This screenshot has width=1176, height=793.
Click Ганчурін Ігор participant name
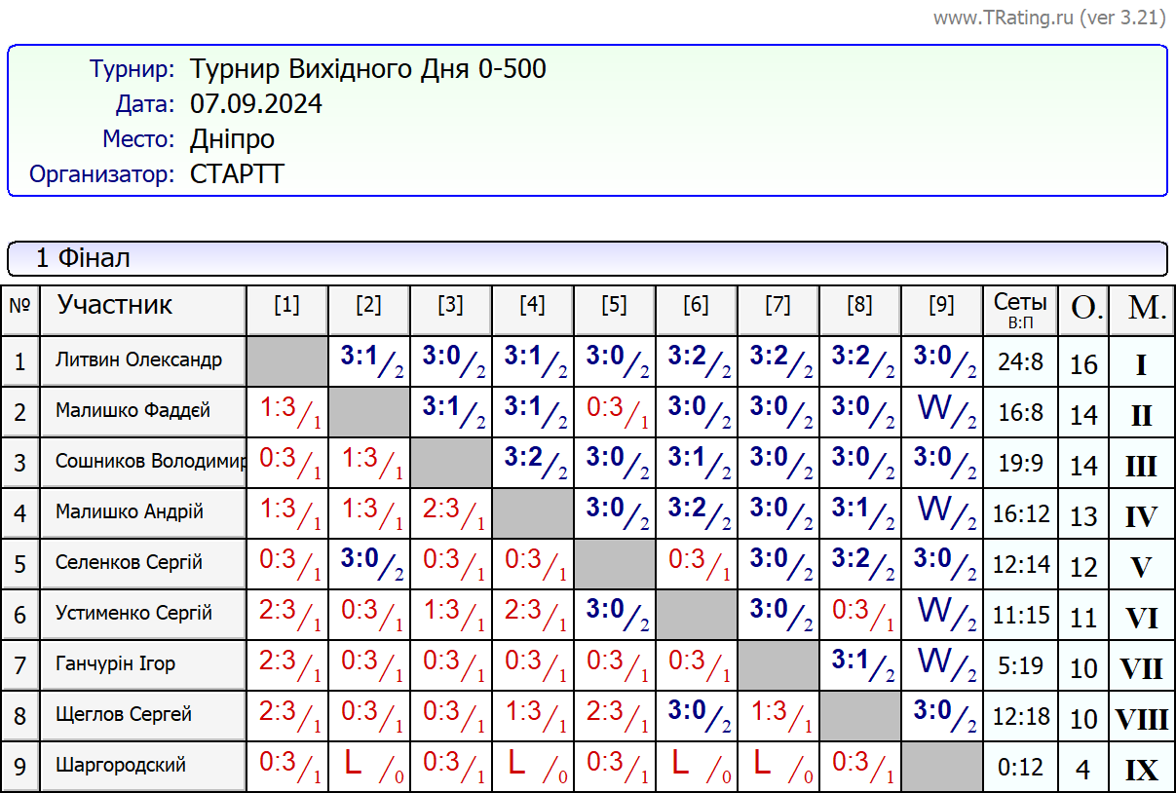click(142, 664)
